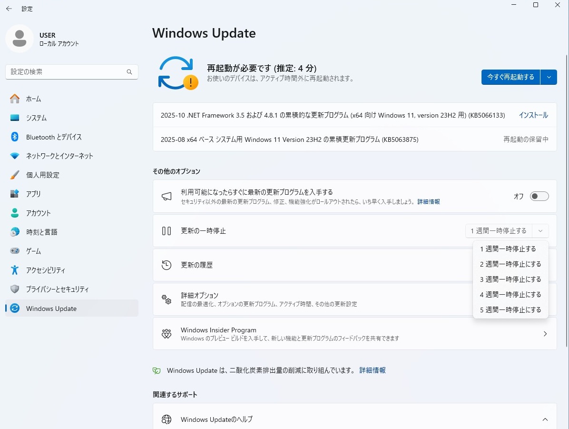Toggle the 最新の更新プログラムを入手する switch
569x429 pixels.
pyautogui.click(x=540, y=196)
